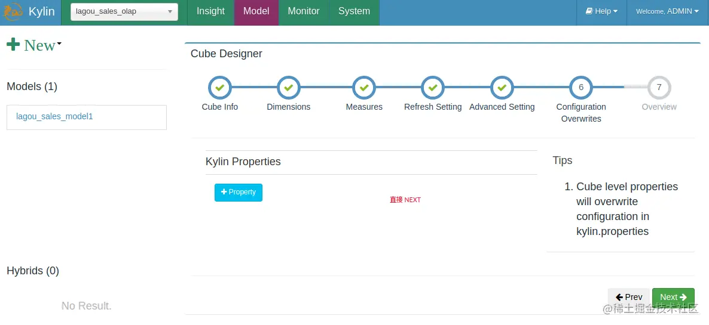Go to the Measures step circle

tap(364, 88)
